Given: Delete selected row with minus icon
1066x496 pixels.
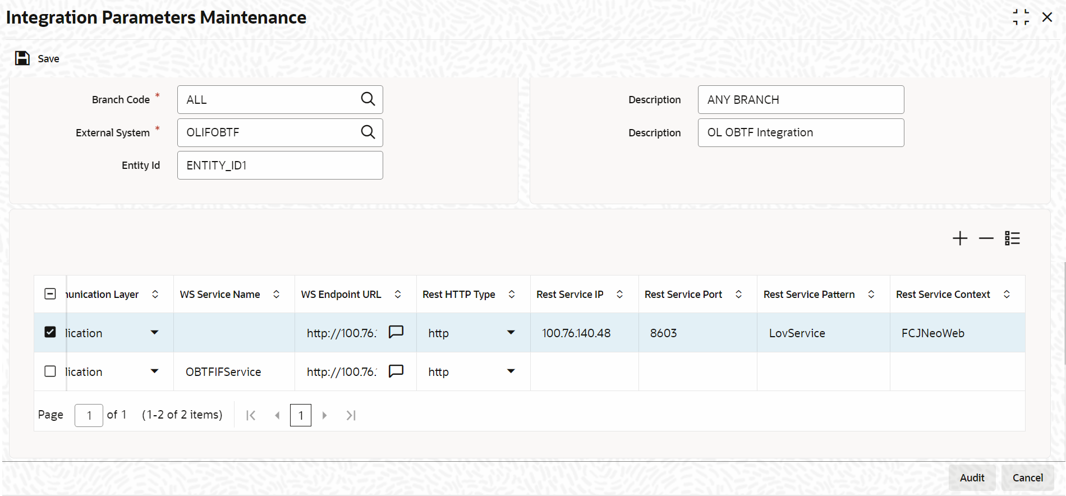Looking at the screenshot, I should point(986,238).
